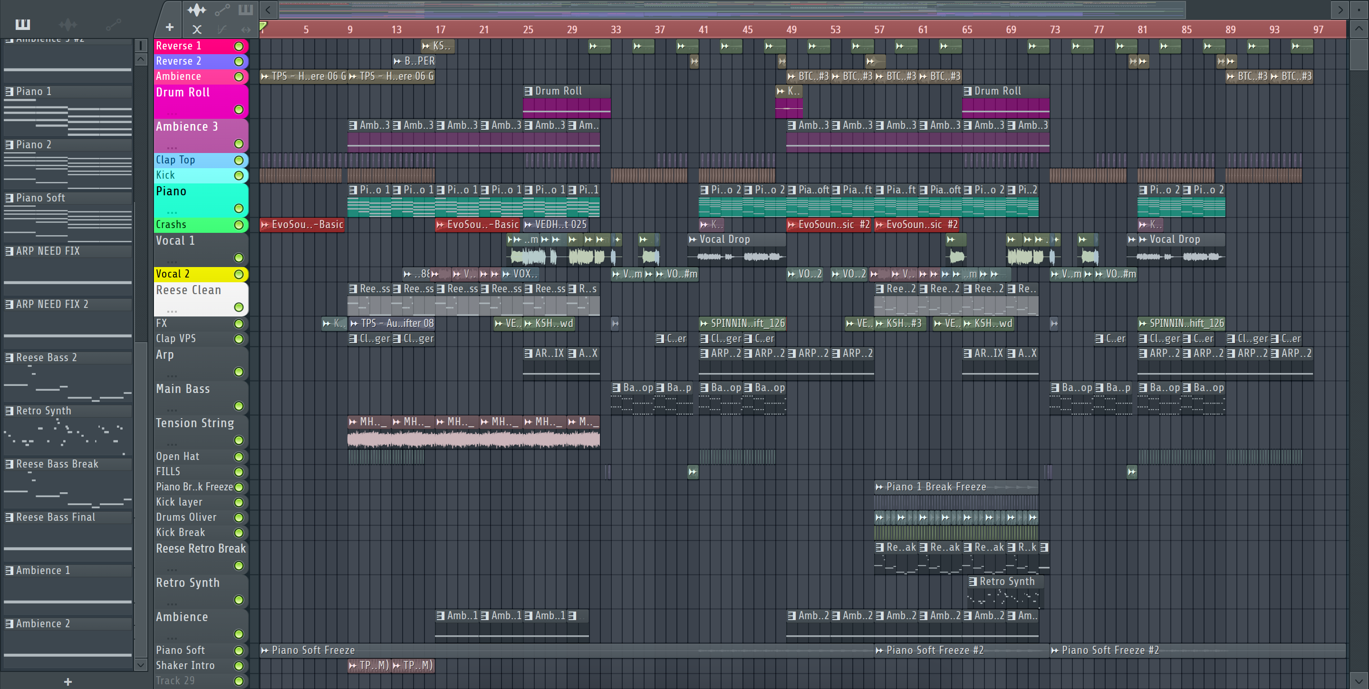Open KSH..#3 clip menu on FX track
Image resolution: width=1369 pixels, height=689 pixels.
pyautogui.click(x=879, y=323)
